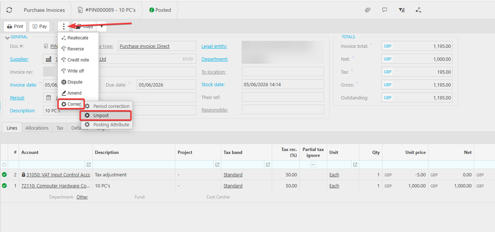
Task: Toggle the Partial tax ignore filter checkbox
Action: [x=313, y=165]
